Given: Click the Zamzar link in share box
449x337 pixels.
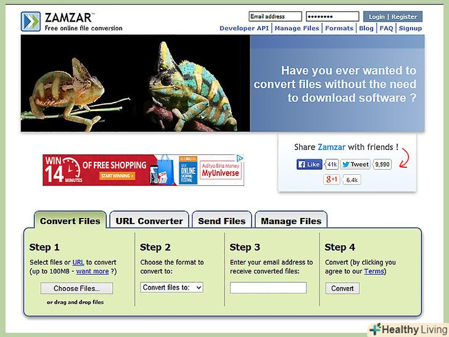Looking at the screenshot, I should click(332, 147).
